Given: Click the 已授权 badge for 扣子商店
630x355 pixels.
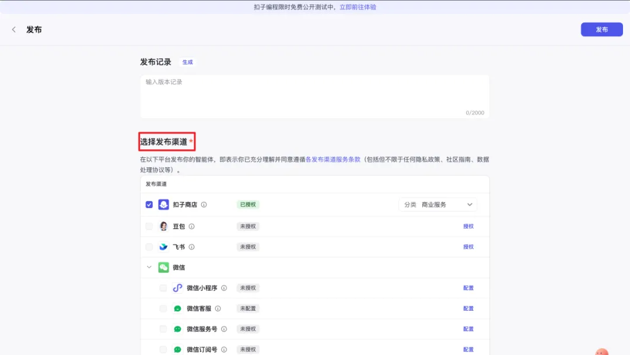Looking at the screenshot, I should [x=248, y=205].
